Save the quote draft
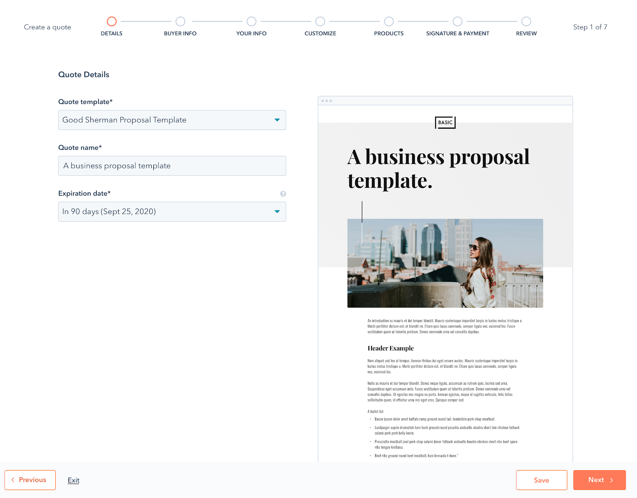The image size is (637, 498). [541, 480]
